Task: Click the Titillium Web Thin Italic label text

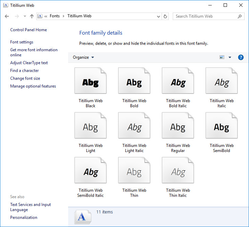Action: (x=178, y=193)
